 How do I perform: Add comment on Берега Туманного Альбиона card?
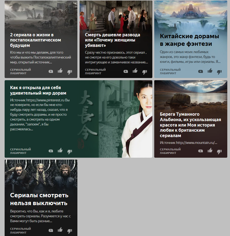click(200, 151)
